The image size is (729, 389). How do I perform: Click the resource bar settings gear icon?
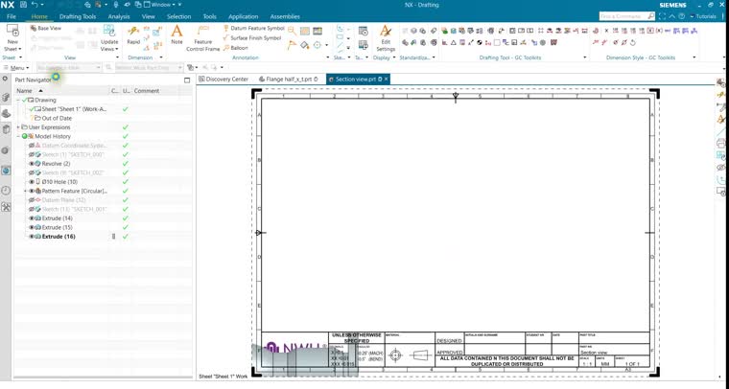pyautogui.click(x=5, y=79)
